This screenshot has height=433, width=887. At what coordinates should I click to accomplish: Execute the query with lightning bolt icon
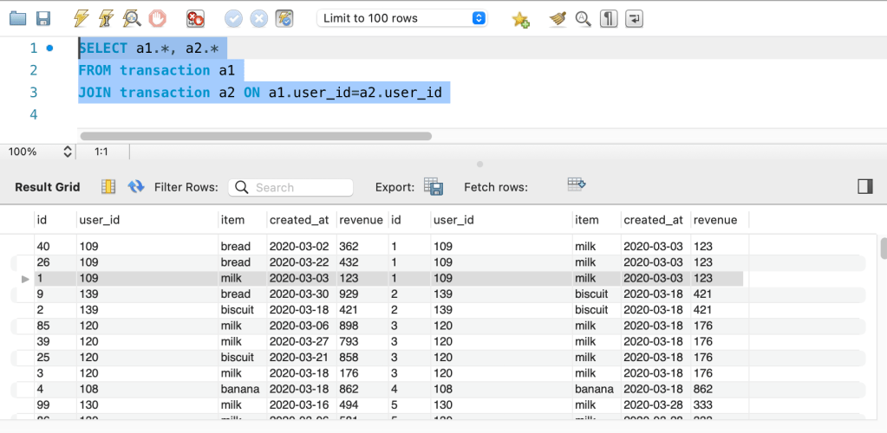pos(81,18)
